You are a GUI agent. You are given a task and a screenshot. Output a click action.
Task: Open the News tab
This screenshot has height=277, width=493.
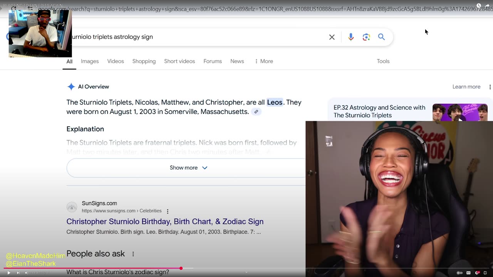237,61
